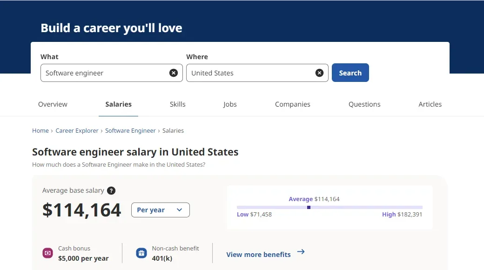Go to Home in the breadcrumb
This screenshot has height=270, width=484.
[x=40, y=131]
